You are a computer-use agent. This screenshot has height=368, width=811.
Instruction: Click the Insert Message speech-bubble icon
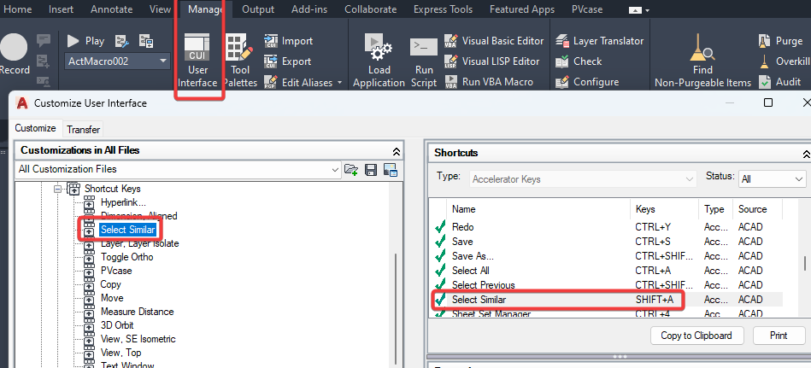[x=44, y=40]
